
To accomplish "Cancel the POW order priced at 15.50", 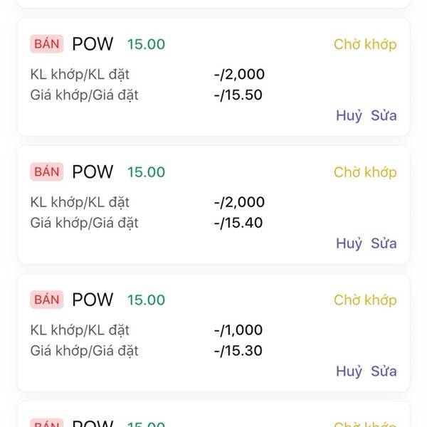I will [x=349, y=115].
